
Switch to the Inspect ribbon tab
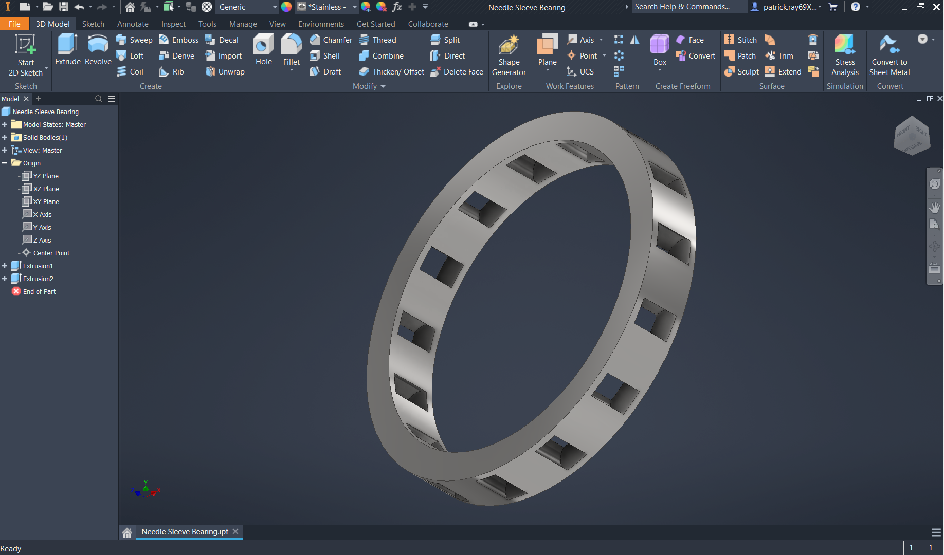point(173,24)
